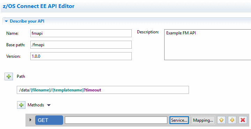Select the Methods label
Screen dimensions: 251x129
point(36,105)
